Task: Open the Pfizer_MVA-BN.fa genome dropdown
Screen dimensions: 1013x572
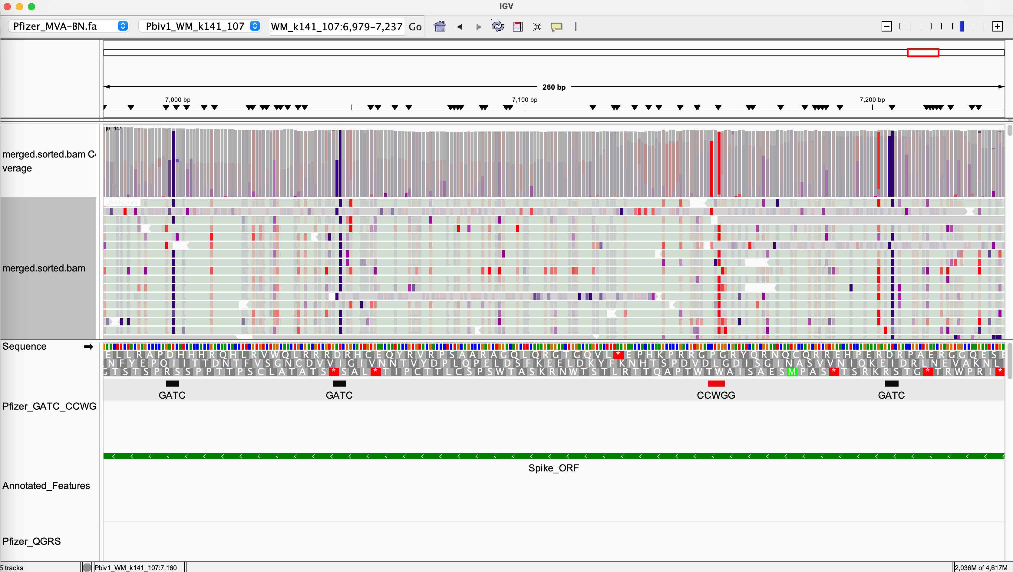Action: click(x=69, y=26)
